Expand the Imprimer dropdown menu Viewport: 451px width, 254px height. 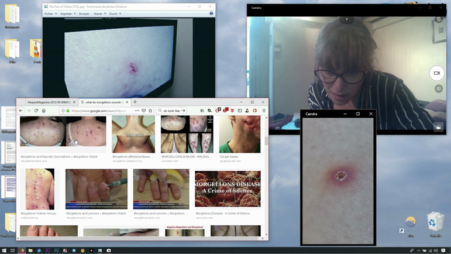[67, 13]
